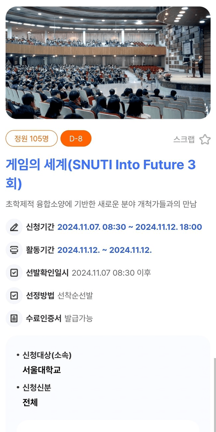Click the 신청신분 list item
The height and width of the screenshot is (432, 216).
click(x=37, y=388)
